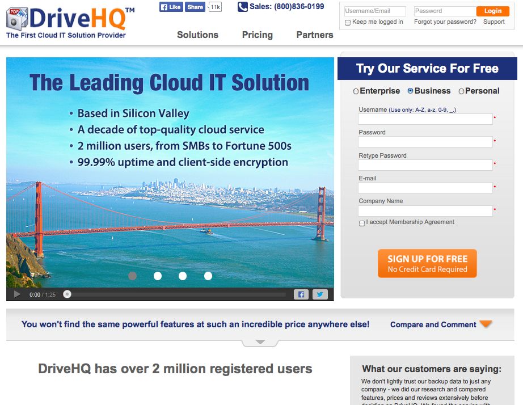
Task: Click the video time 0:00 / 1:25
Action: (x=43, y=294)
